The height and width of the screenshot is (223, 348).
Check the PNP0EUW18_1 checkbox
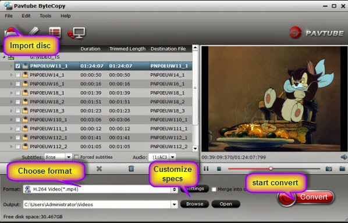coord(18,93)
